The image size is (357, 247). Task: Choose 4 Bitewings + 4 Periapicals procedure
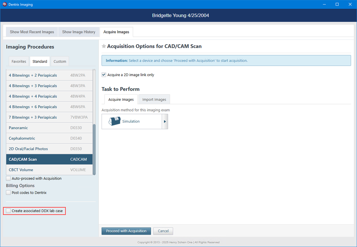(x=49, y=96)
